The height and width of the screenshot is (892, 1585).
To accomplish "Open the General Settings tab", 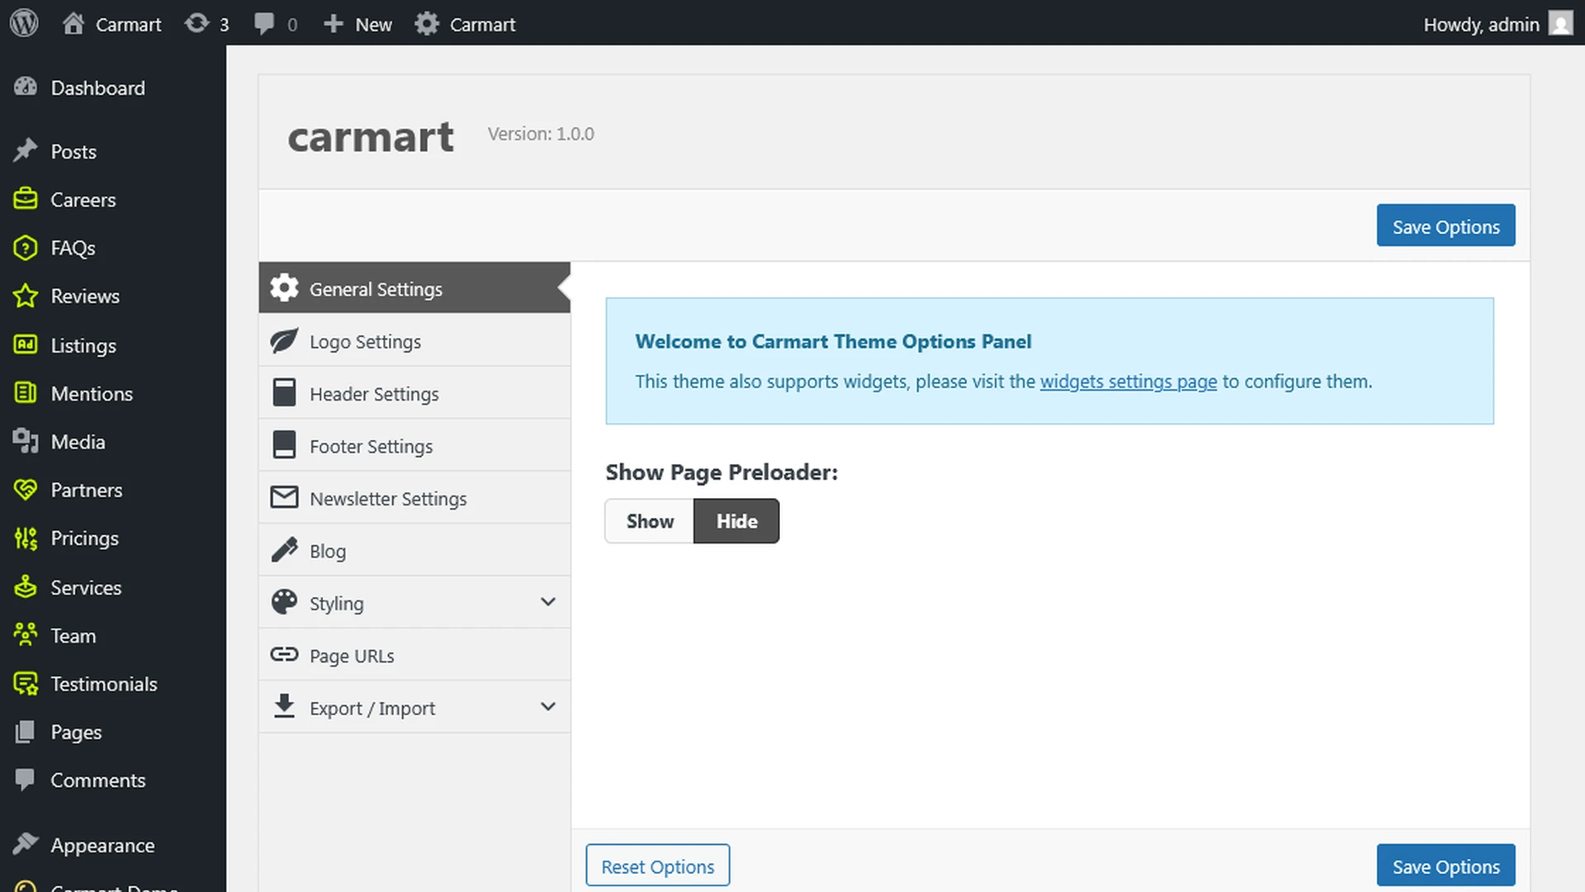I will pos(414,288).
